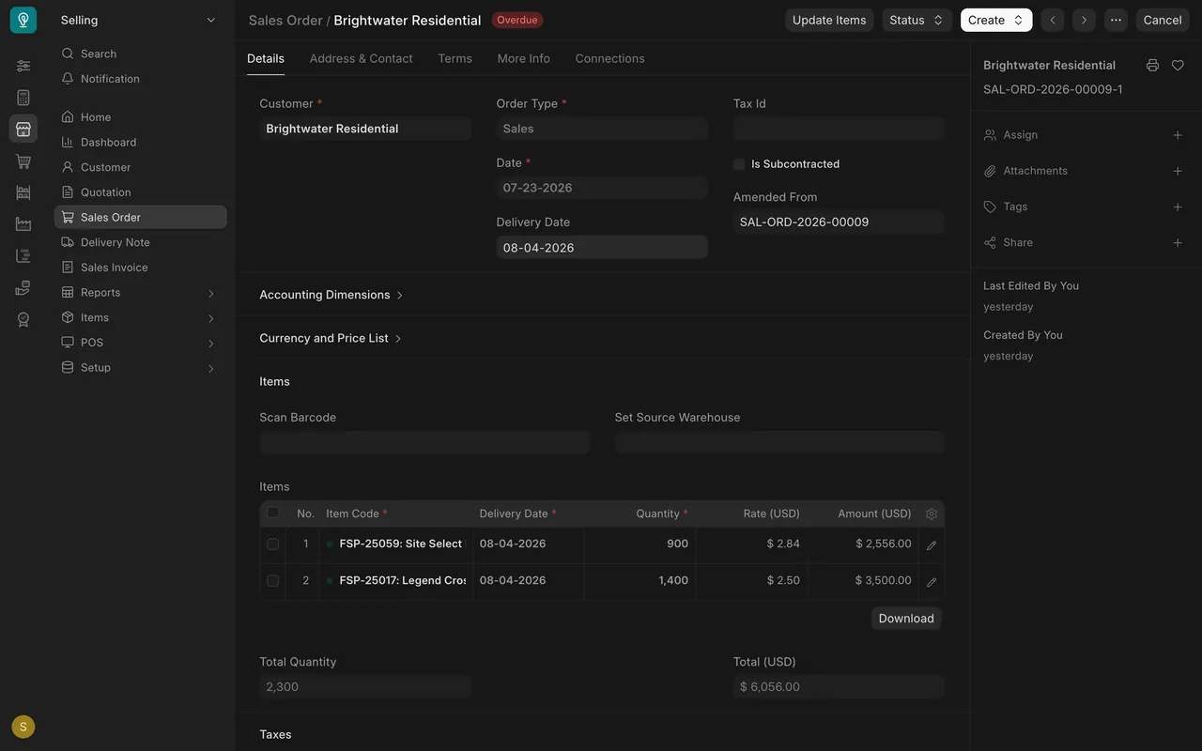1202x751 pixels.
Task: Open the Connections tab
Action: [609, 58]
